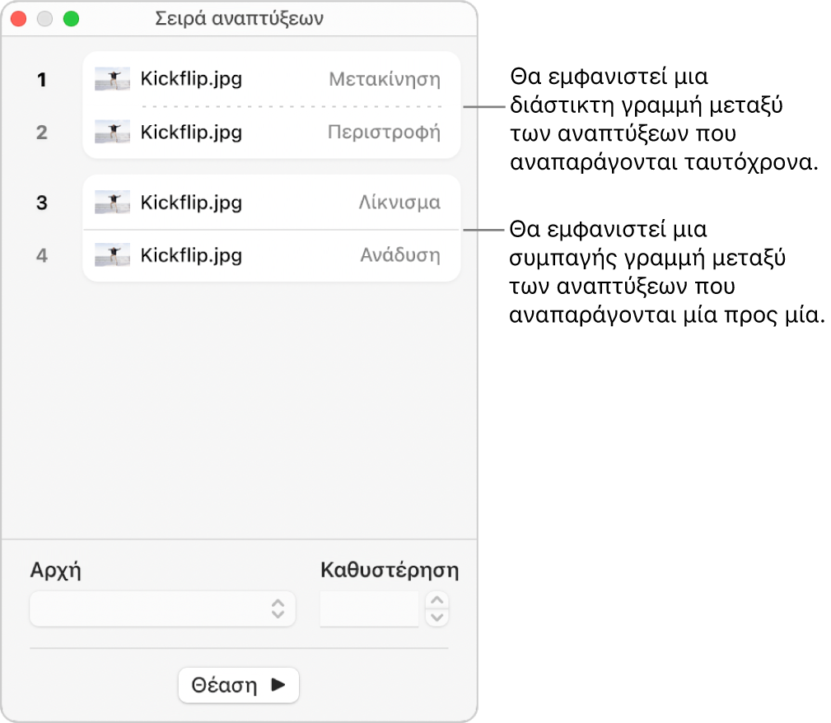
Task: Click build order number 2
Action: 42,133
